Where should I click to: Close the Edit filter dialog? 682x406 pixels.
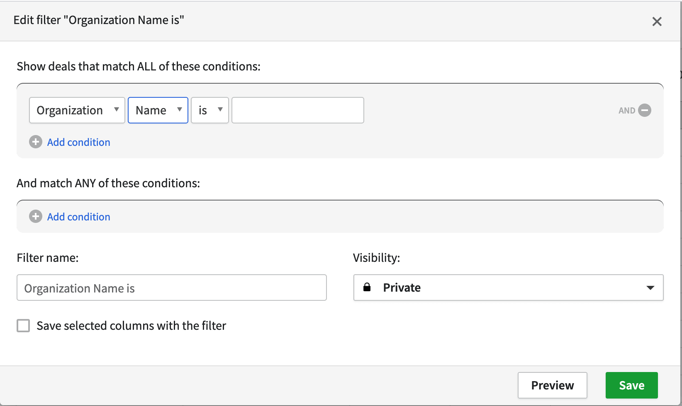(x=657, y=22)
